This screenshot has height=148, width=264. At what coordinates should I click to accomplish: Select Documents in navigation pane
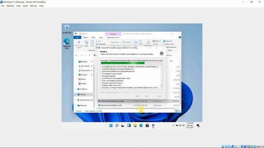coord(84,70)
